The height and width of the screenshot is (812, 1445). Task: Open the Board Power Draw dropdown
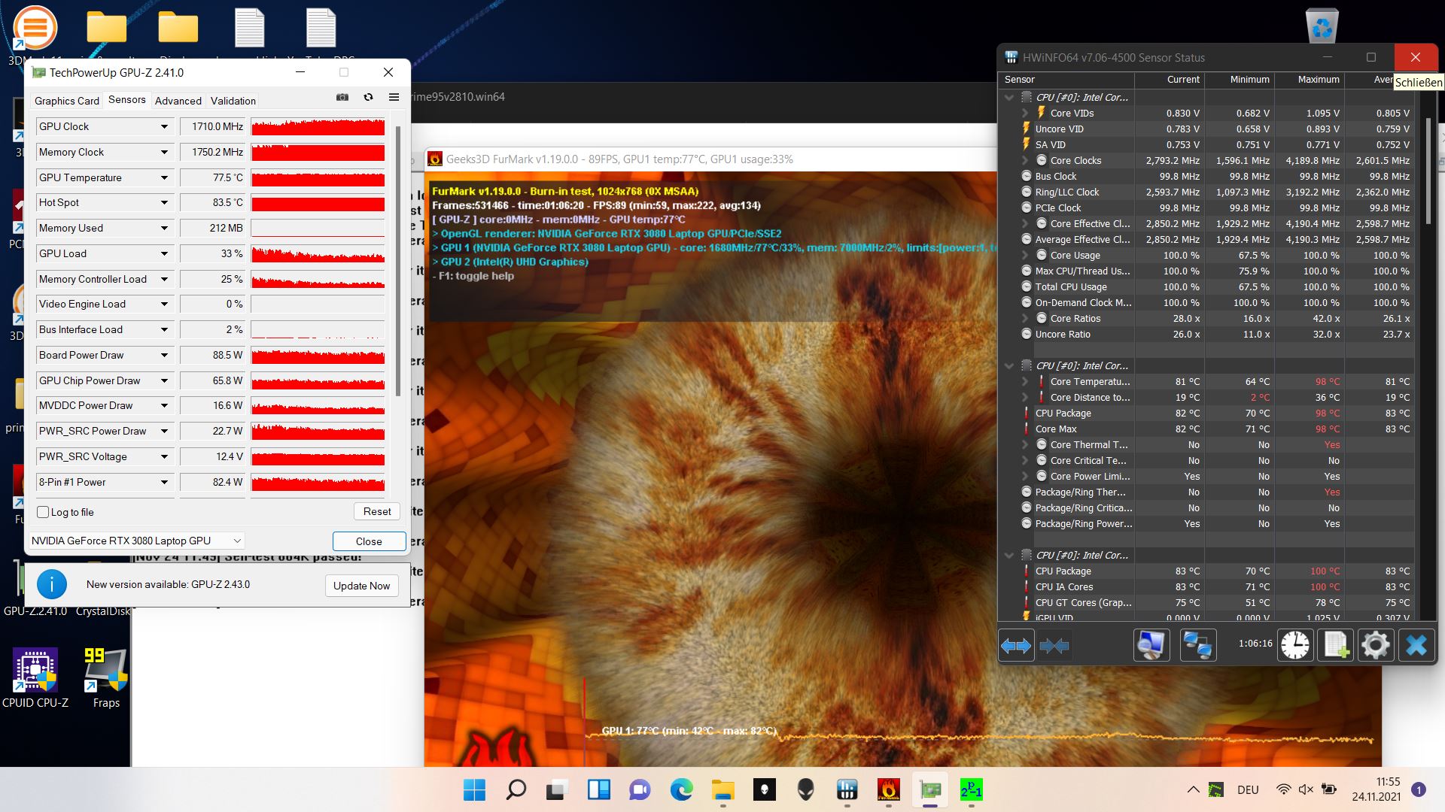pos(164,356)
